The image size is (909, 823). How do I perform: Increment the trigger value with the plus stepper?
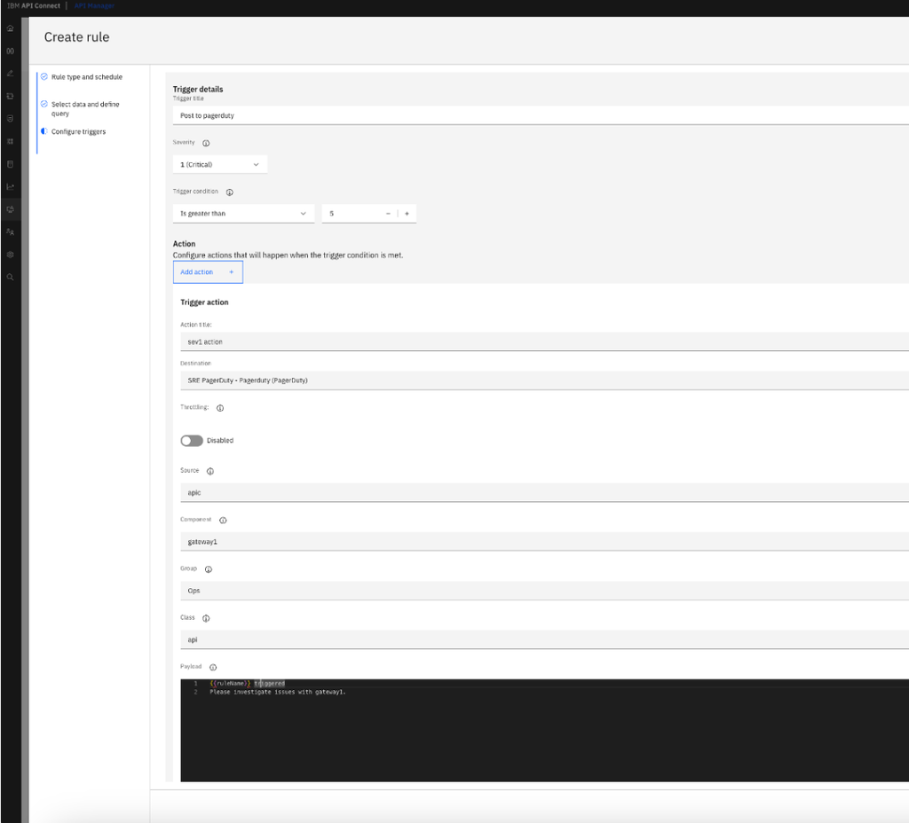(x=407, y=213)
